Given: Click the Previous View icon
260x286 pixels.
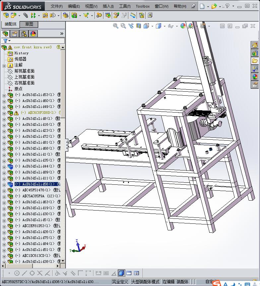Looking at the screenshot, I should pyautogui.click(x=131, y=26).
